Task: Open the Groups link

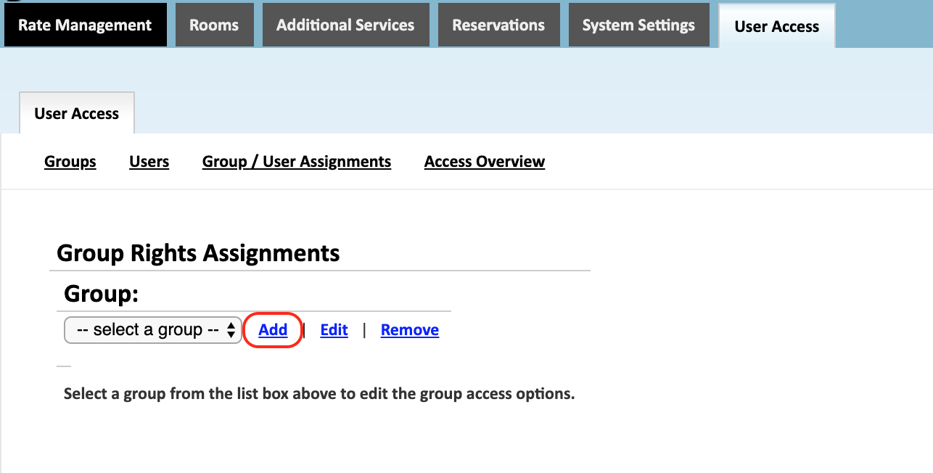Action: point(70,162)
